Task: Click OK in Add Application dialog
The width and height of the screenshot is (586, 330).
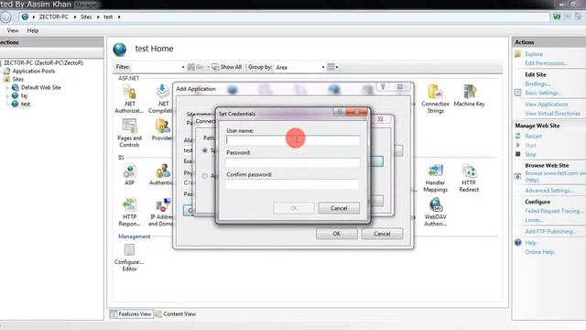Action: point(337,234)
